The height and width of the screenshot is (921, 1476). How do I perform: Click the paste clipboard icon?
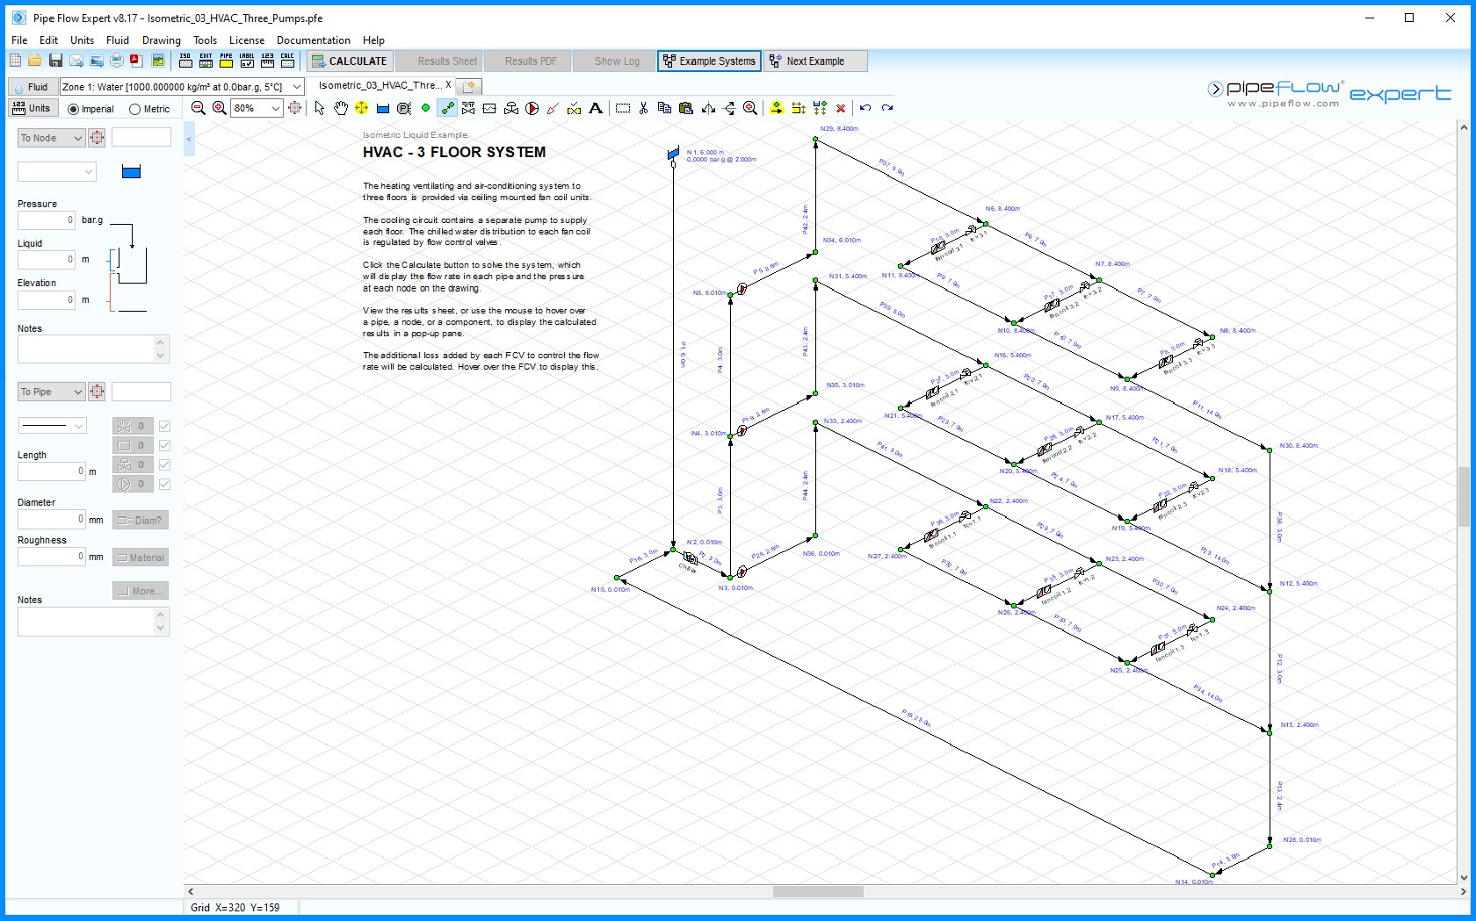tap(686, 108)
